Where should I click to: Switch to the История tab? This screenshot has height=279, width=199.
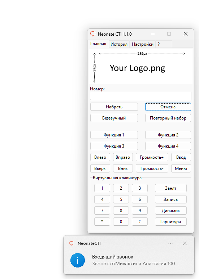pos(119,44)
